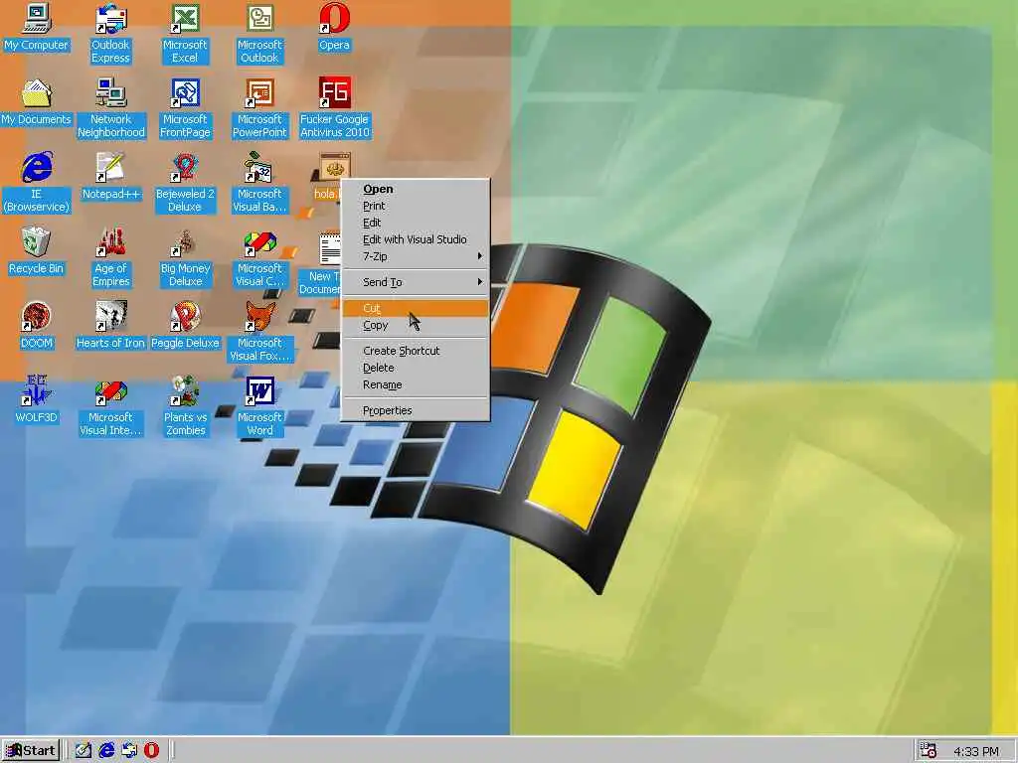This screenshot has height=763, width=1018.
Task: Click the system tray scheduler icon
Action: point(929,751)
